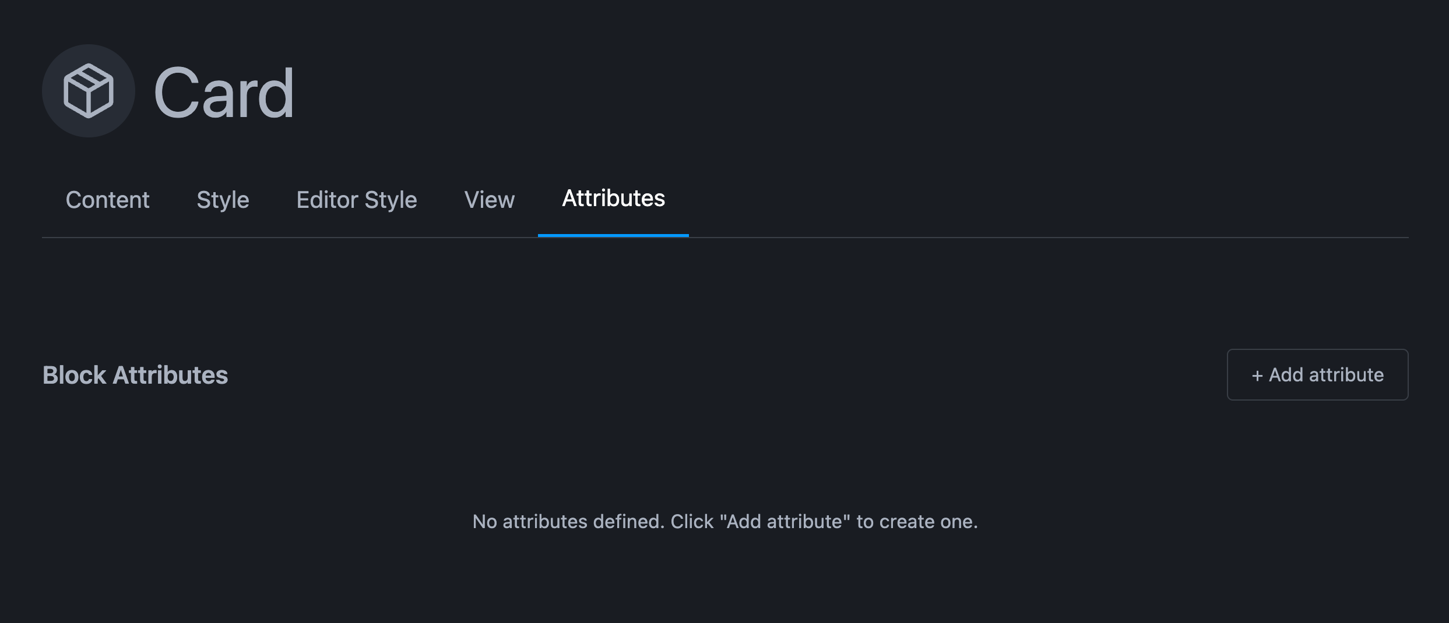The height and width of the screenshot is (623, 1449).
Task: Click the blue underline beneath Attributes
Action: pos(613,235)
